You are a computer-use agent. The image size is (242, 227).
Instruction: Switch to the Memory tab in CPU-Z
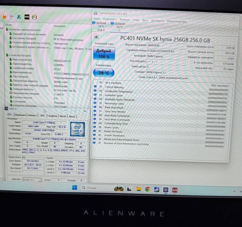33,115
